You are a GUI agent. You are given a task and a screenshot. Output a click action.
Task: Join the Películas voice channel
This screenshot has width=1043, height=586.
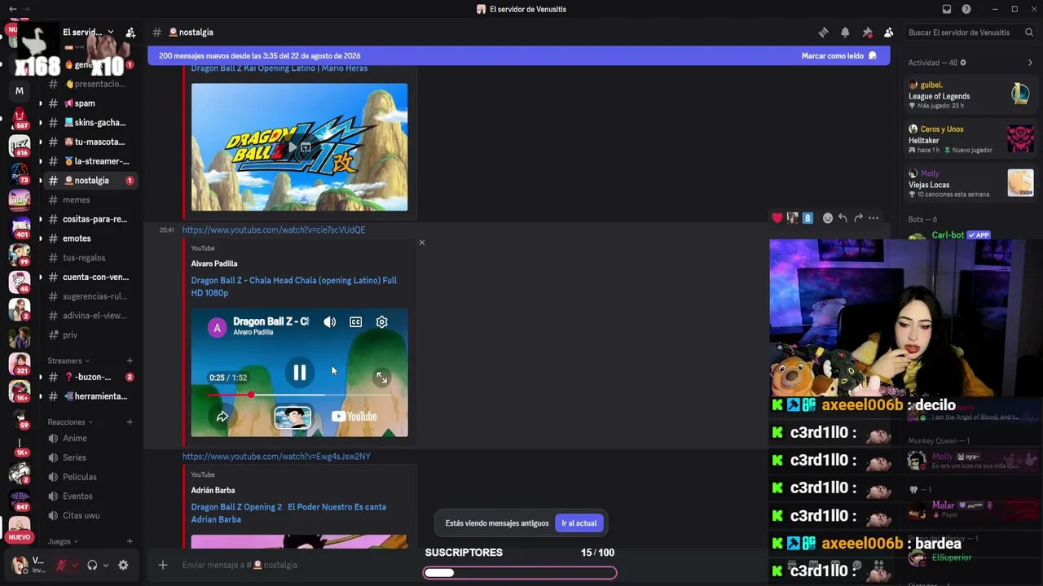coord(89,477)
